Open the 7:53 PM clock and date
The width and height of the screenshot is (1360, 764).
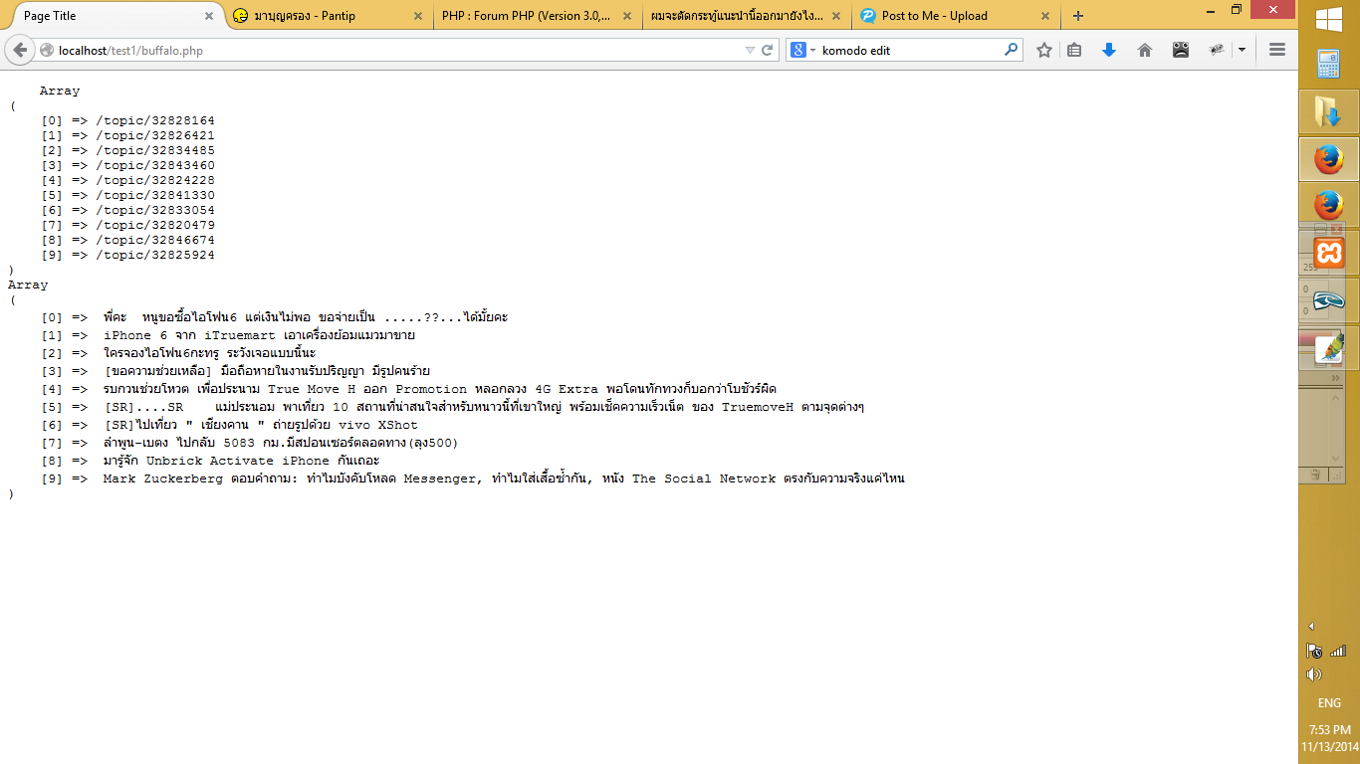coord(1329,738)
